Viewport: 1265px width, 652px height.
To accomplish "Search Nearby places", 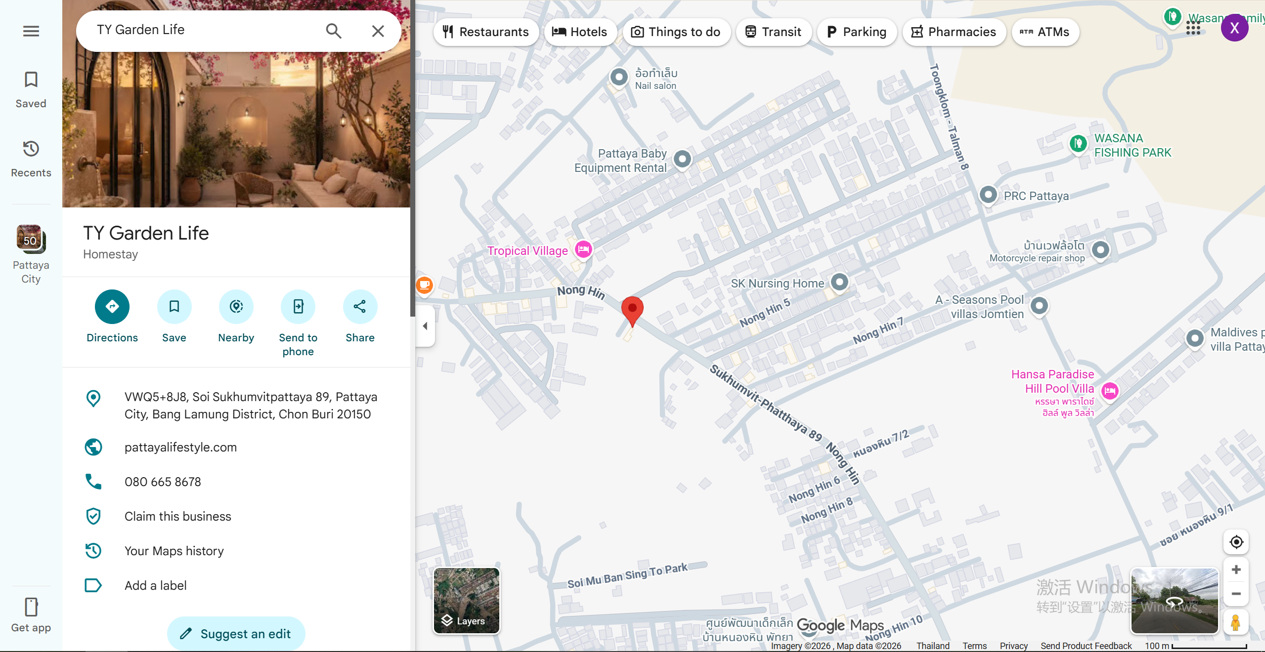I will [236, 317].
